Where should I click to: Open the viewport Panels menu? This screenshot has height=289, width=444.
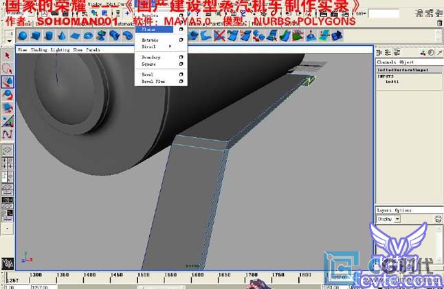point(93,50)
